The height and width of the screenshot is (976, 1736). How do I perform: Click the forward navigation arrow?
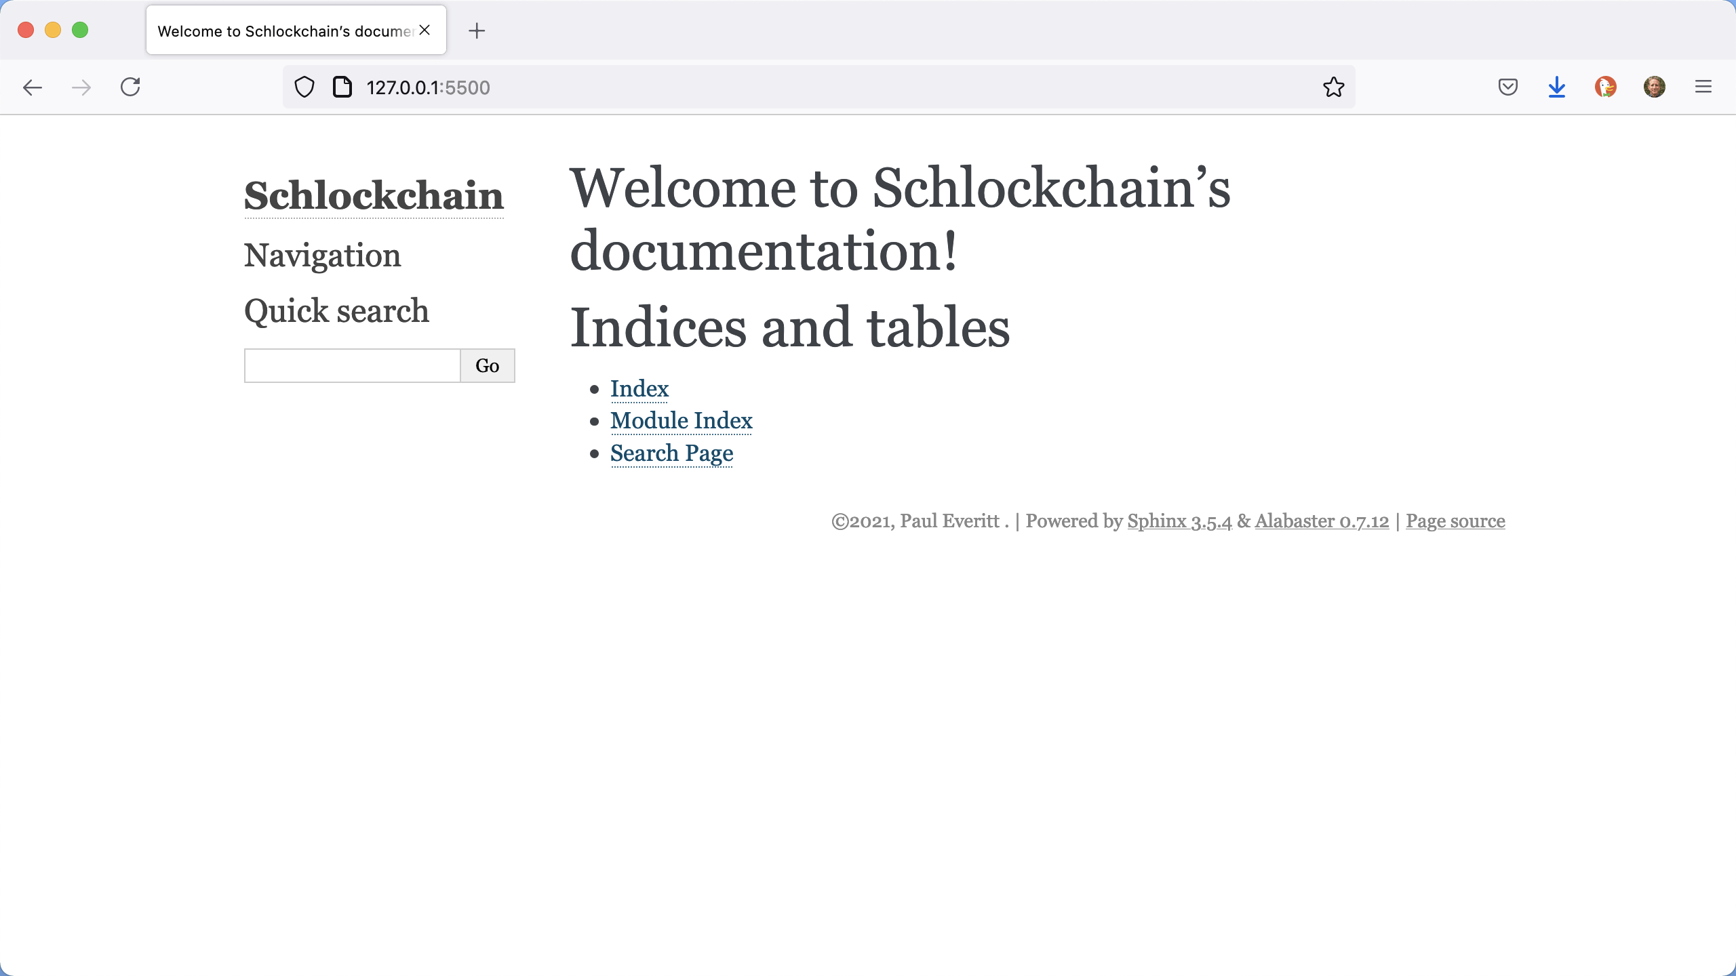point(81,87)
